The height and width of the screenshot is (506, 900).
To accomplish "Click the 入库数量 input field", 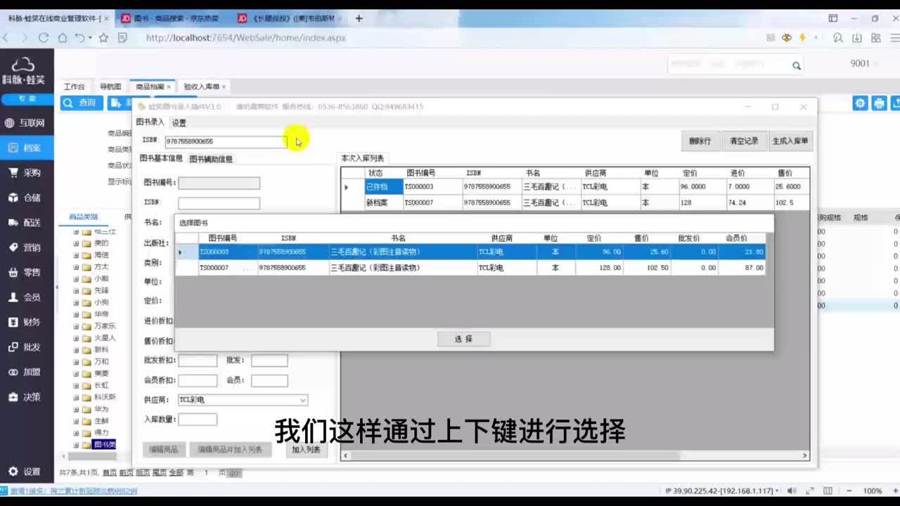I will pos(198,420).
